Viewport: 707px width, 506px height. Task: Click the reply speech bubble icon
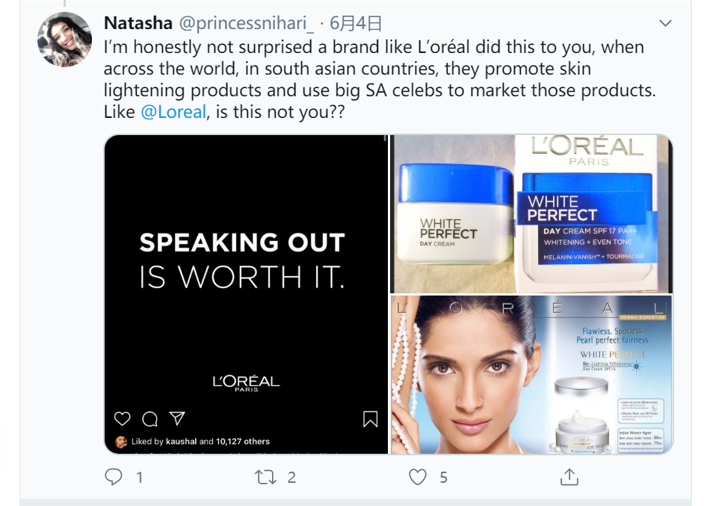click(114, 477)
